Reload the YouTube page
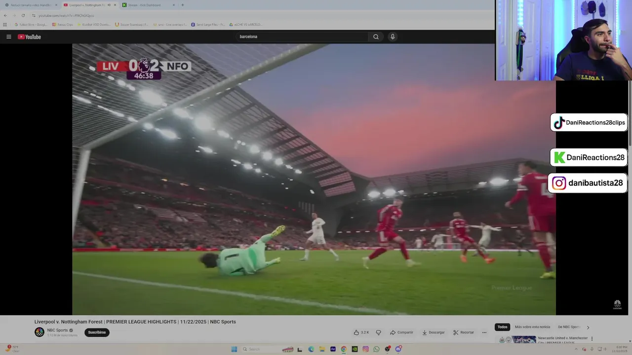This screenshot has height=355, width=632. 23,15
